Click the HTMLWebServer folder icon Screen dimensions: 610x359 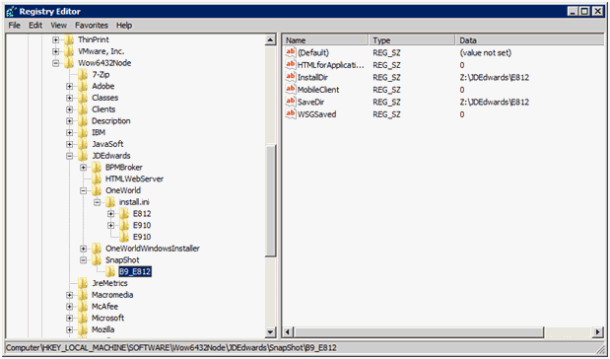pyautogui.click(x=97, y=179)
